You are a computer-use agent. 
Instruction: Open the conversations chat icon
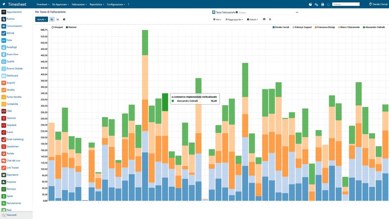(316, 5)
